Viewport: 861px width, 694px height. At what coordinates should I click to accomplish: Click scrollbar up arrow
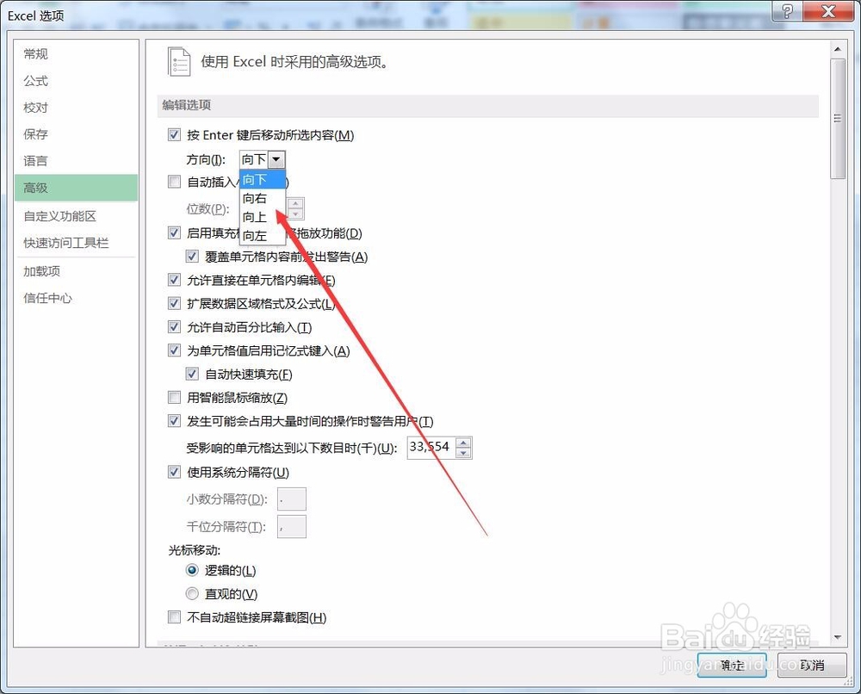[838, 49]
